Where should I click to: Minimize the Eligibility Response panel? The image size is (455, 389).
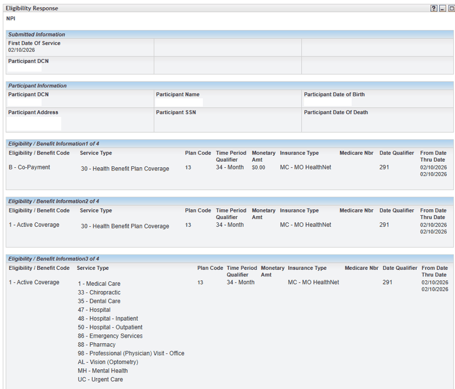tap(442, 8)
